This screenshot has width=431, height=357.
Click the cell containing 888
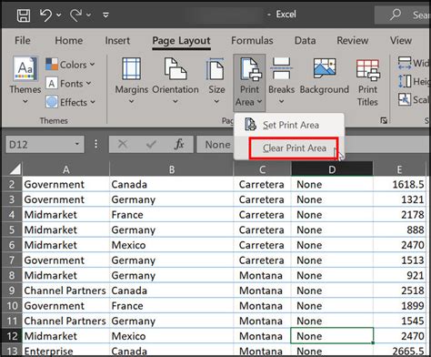pos(399,229)
